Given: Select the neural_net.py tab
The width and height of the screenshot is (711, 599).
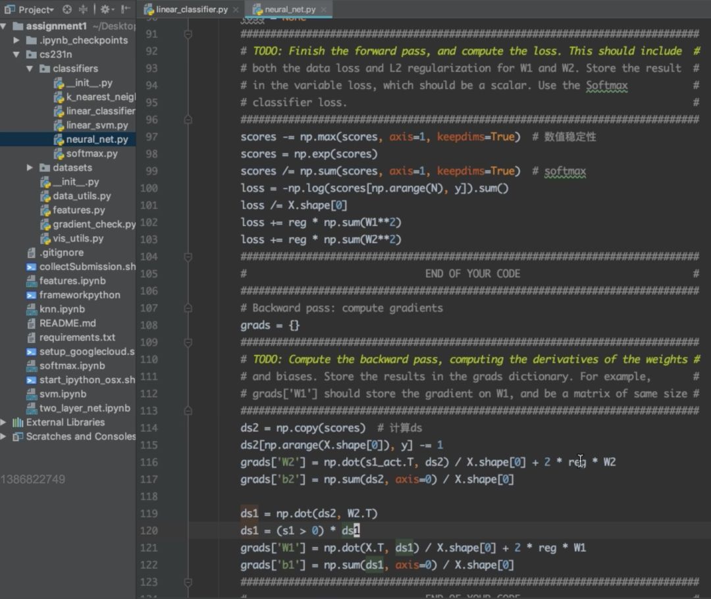Looking at the screenshot, I should coord(290,10).
